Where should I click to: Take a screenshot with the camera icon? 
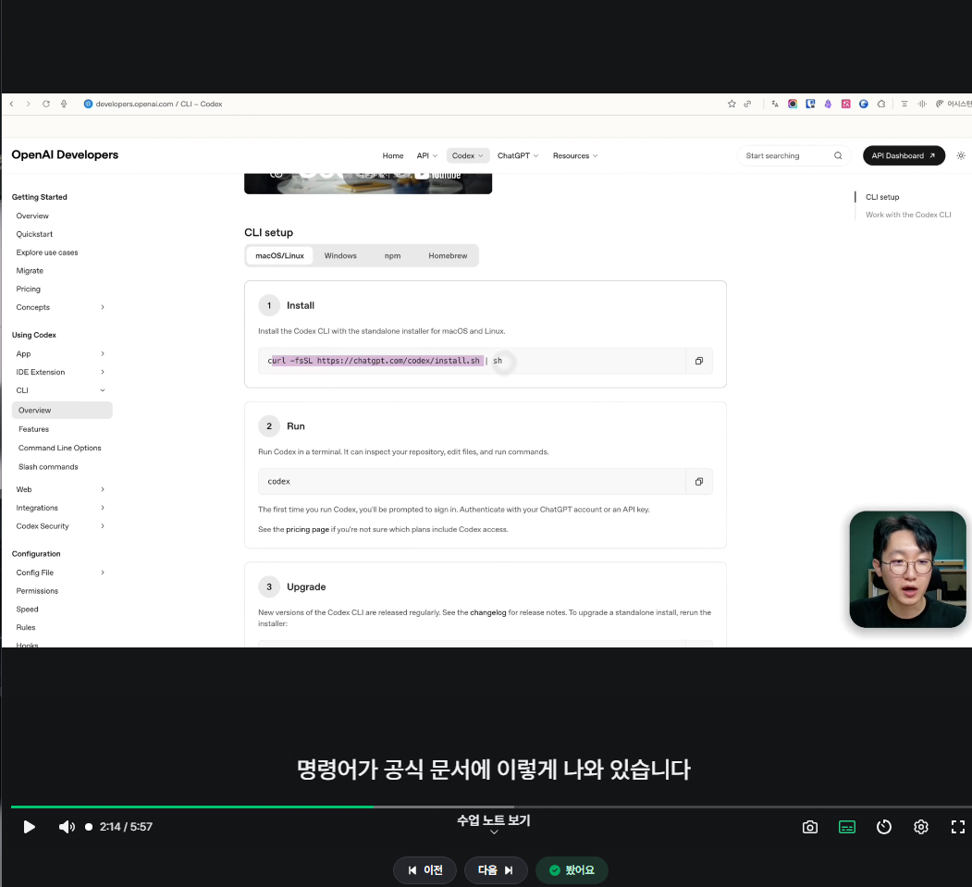(x=809, y=827)
